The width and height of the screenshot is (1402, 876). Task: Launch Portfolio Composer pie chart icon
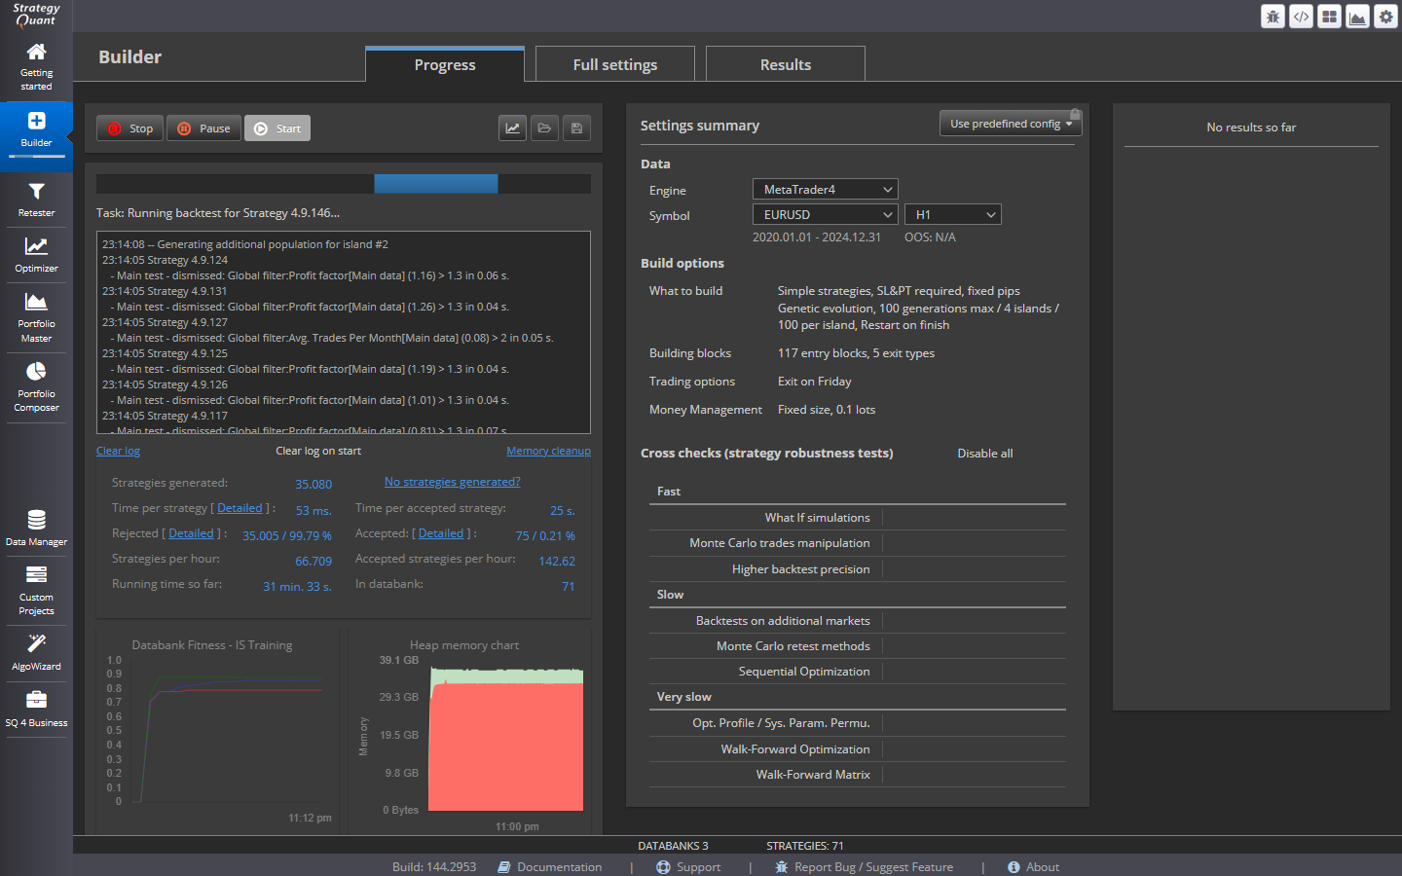pyautogui.click(x=36, y=371)
